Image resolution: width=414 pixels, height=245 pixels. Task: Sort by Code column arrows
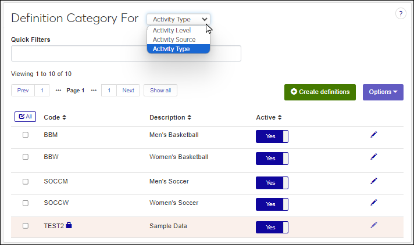tap(64, 117)
